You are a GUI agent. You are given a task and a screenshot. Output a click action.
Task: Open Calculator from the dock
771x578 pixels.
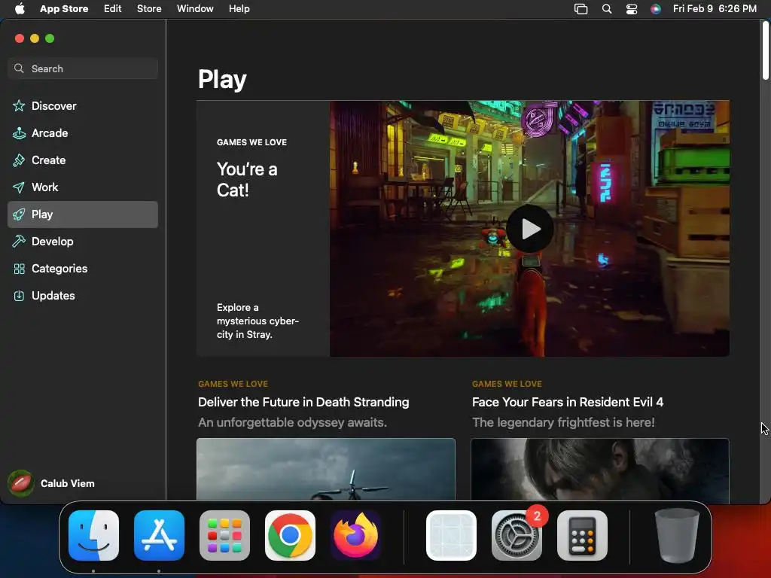click(582, 535)
